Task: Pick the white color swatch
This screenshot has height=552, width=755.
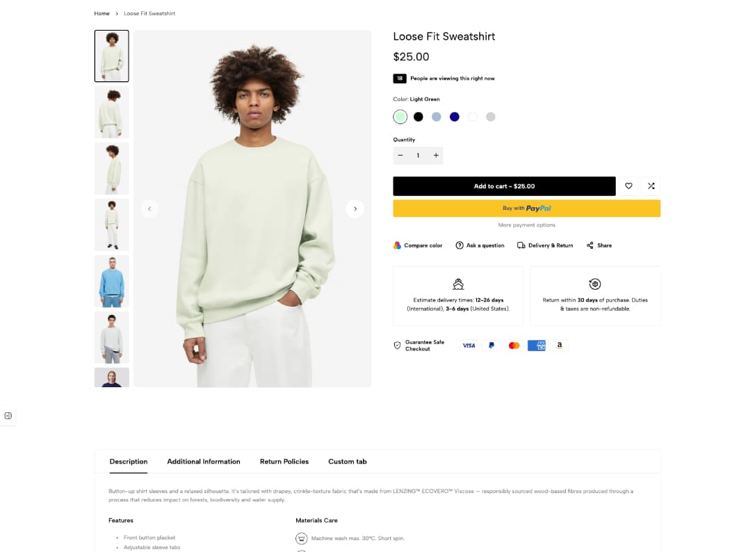Action: [x=473, y=117]
